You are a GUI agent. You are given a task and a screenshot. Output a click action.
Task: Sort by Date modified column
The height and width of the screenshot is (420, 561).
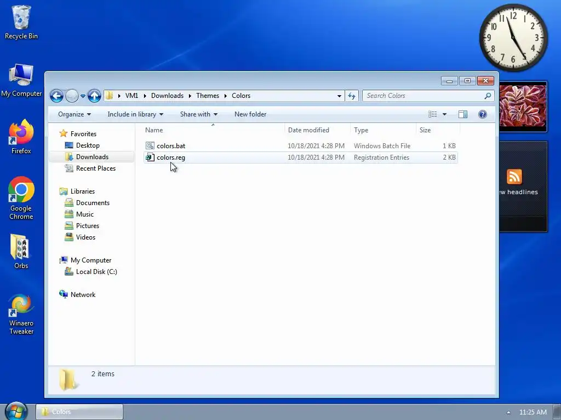[x=317, y=130]
